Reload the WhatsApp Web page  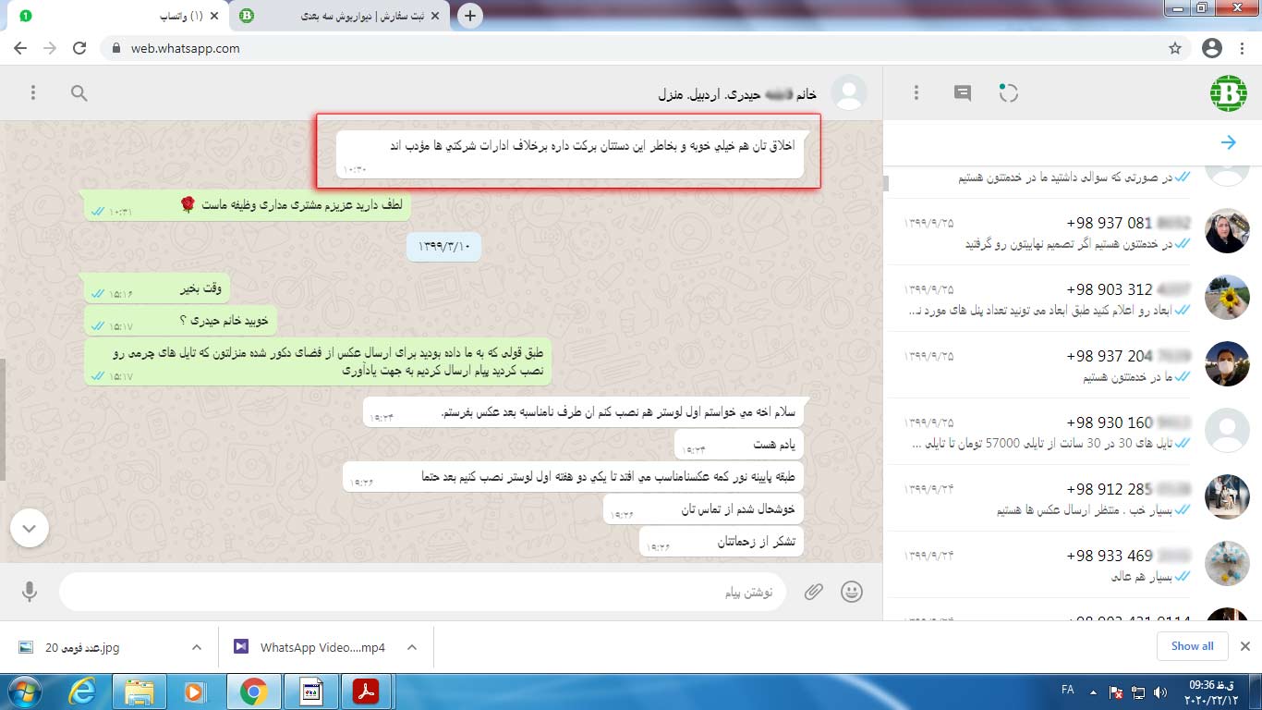pos(79,48)
